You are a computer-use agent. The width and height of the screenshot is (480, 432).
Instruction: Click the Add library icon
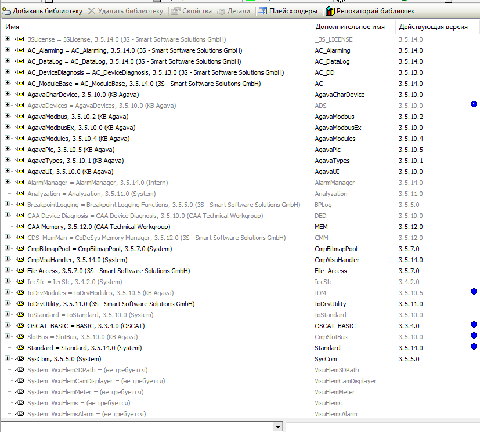pyautogui.click(x=6, y=11)
